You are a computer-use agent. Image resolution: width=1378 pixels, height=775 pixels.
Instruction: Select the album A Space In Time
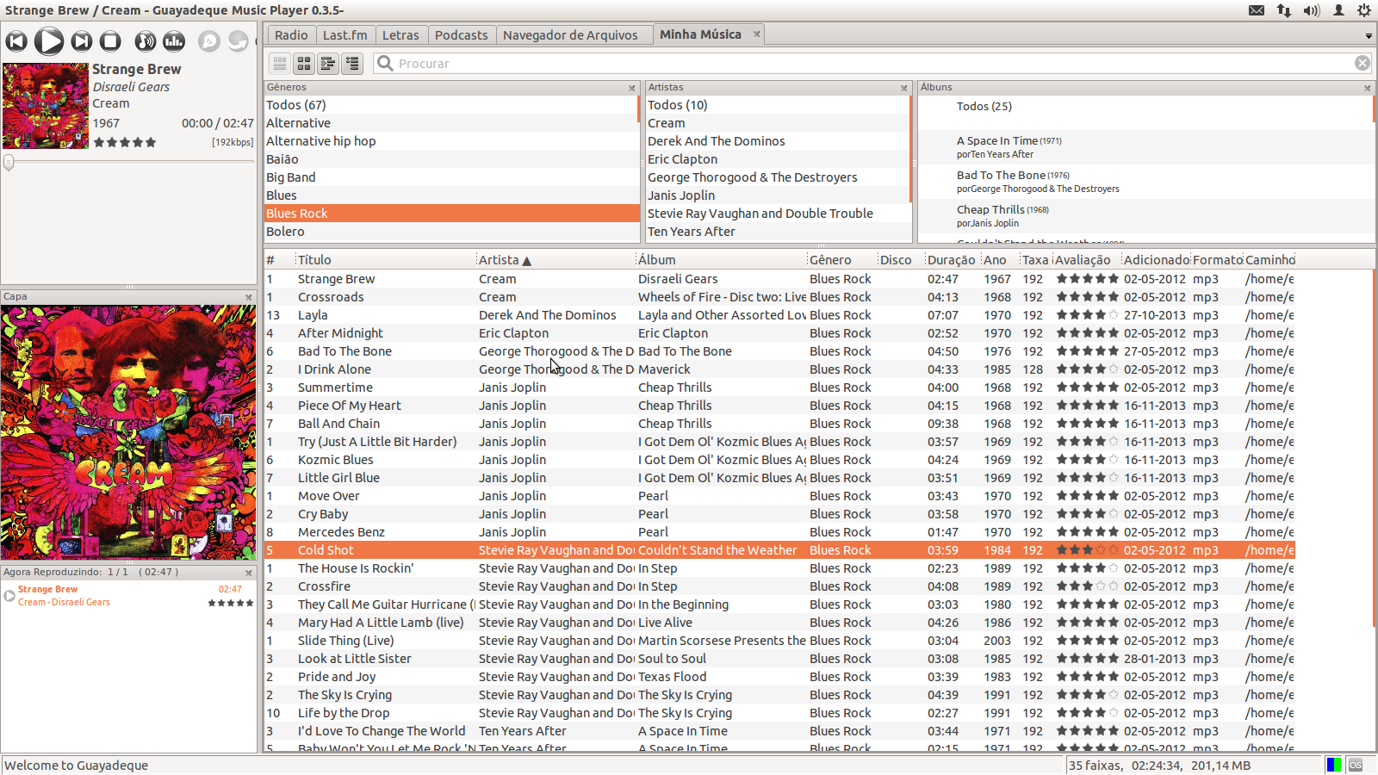pos(1145,147)
